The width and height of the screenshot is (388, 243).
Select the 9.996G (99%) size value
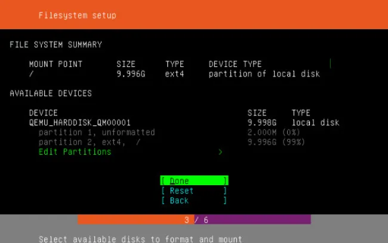coord(276,142)
